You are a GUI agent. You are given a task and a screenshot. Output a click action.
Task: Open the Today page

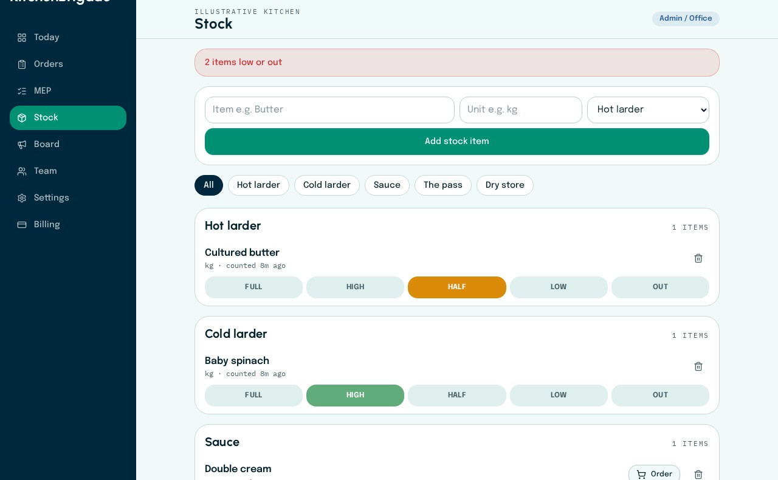click(x=68, y=38)
